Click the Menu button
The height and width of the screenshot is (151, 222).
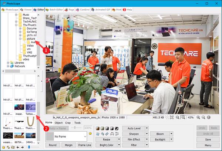[208, 145]
